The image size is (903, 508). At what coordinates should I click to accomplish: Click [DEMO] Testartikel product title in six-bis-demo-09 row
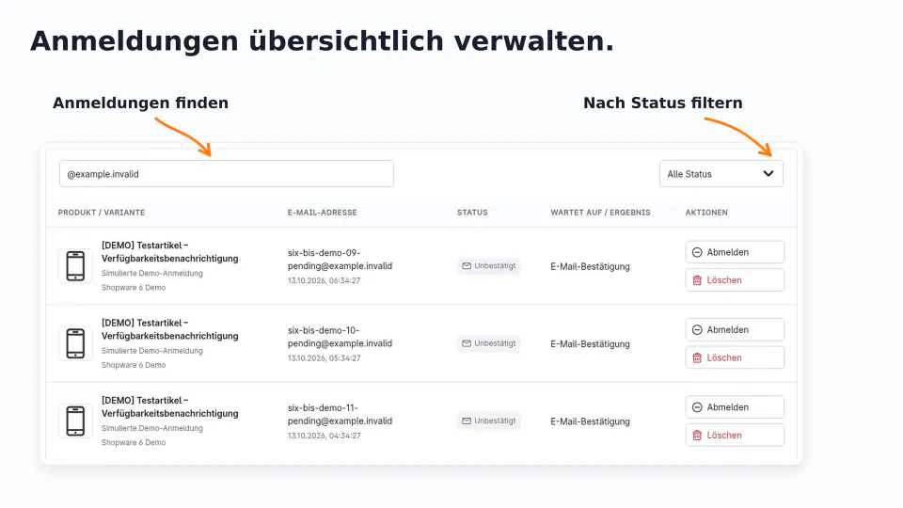170,252
